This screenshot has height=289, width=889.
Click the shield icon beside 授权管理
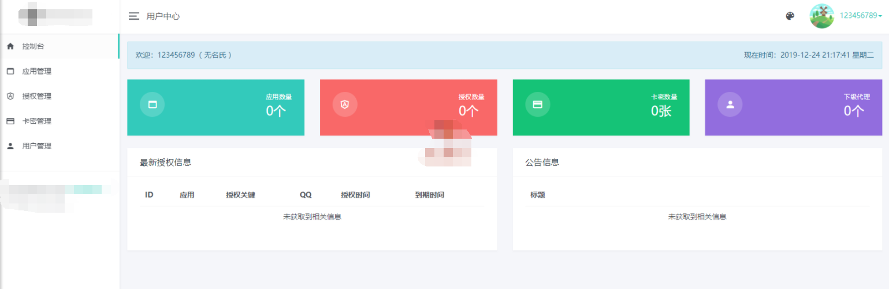(10, 96)
